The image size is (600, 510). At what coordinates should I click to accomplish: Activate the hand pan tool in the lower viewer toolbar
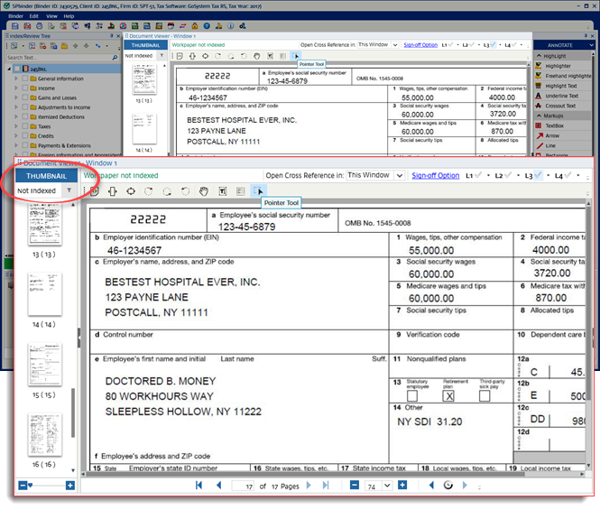point(204,191)
